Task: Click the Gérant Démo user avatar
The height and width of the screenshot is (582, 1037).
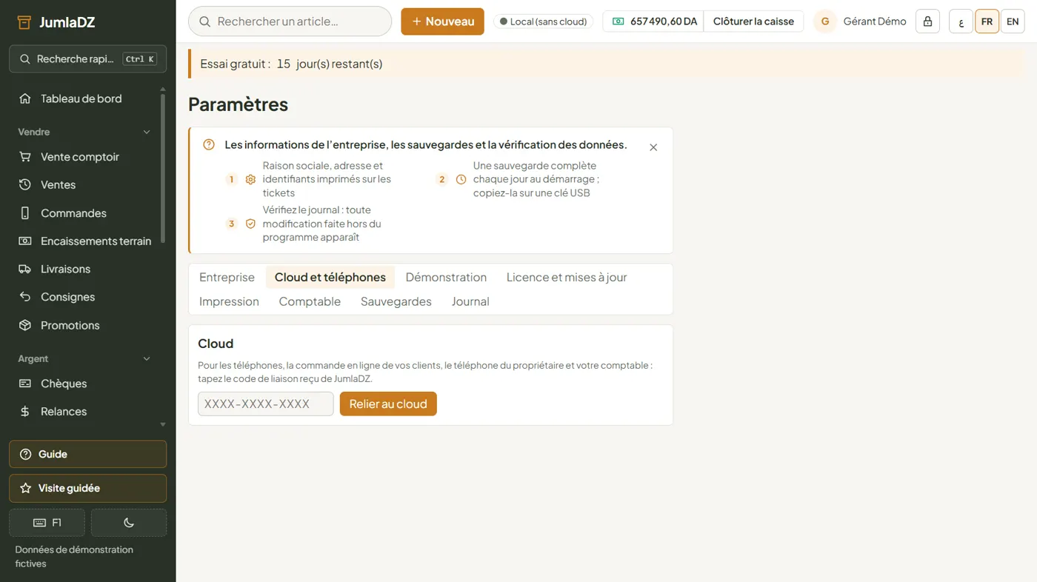Action: click(x=825, y=21)
